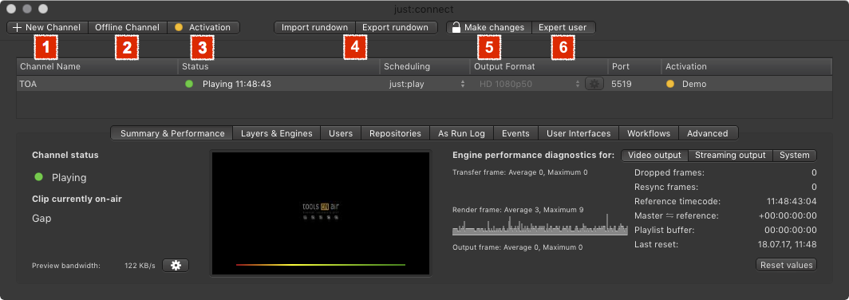849x300 pixels.
Task: Click the port value 5519
Action: point(621,84)
